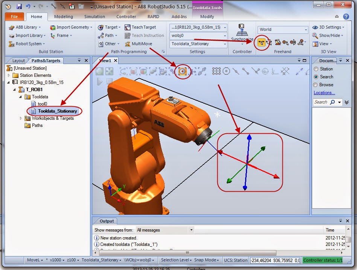The width and height of the screenshot is (357, 270).
Task: Toggle the freehand jog joint mode
Action: [x=278, y=42]
